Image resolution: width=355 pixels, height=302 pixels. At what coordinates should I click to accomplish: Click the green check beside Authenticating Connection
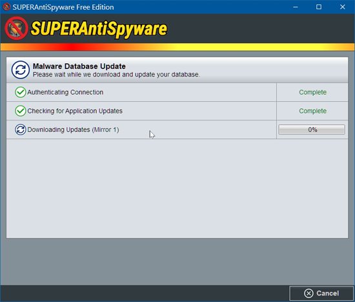click(x=21, y=92)
